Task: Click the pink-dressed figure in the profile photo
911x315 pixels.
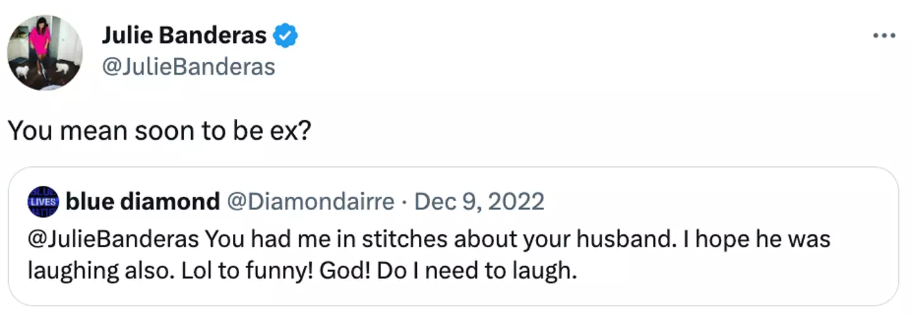Action: coord(41,41)
